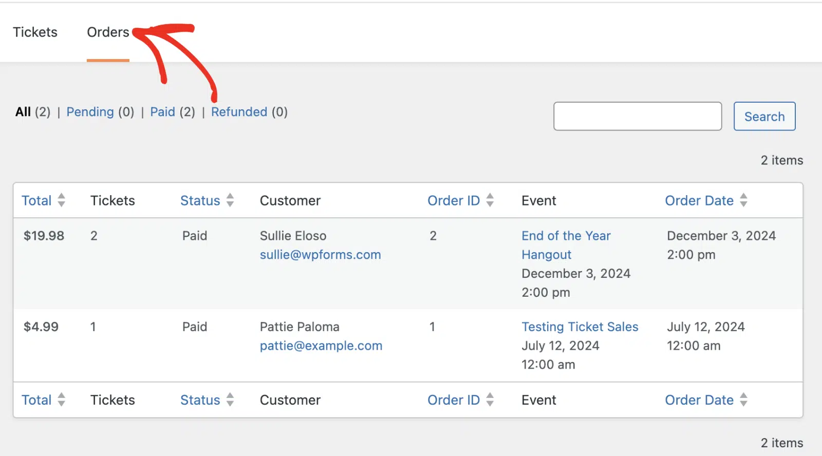Sort by Order ID in table footer
This screenshot has height=456, width=822.
[454, 400]
